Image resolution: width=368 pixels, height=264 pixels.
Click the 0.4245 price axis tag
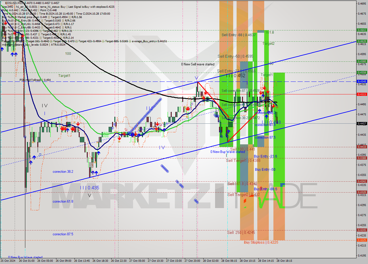(x=362, y=230)
